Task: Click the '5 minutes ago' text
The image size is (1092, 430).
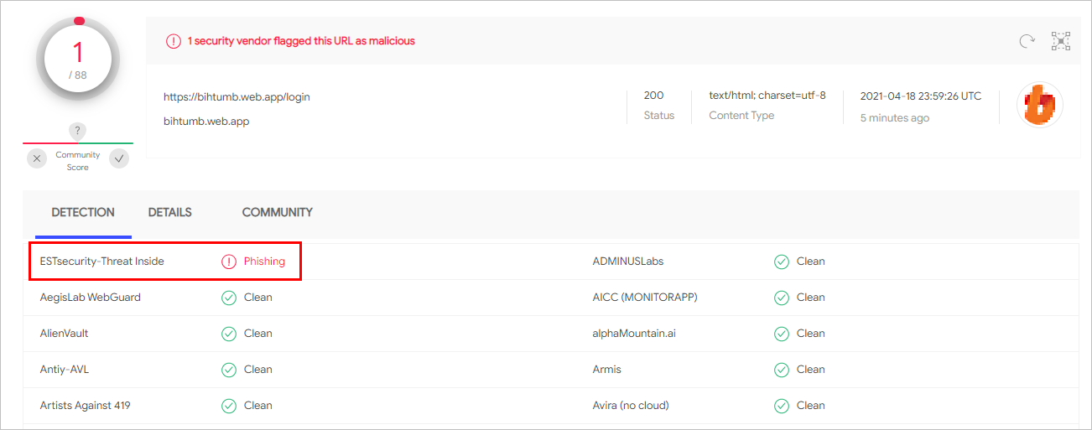Action: (895, 118)
